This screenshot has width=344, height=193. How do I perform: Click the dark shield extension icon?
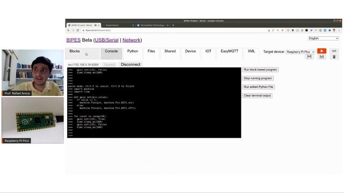pos(292,31)
